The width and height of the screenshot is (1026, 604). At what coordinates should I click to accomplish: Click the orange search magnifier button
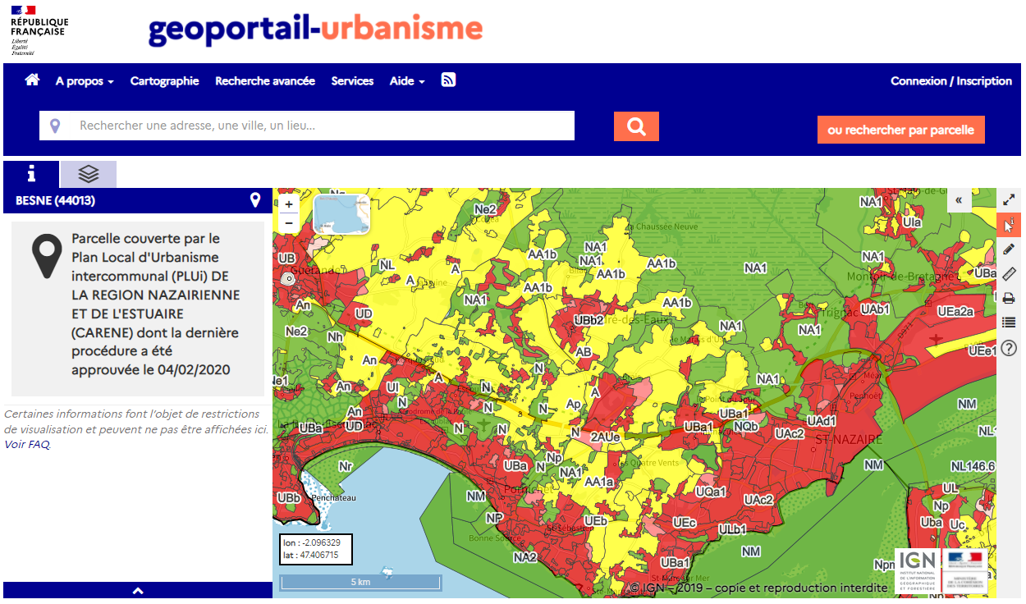[636, 126]
